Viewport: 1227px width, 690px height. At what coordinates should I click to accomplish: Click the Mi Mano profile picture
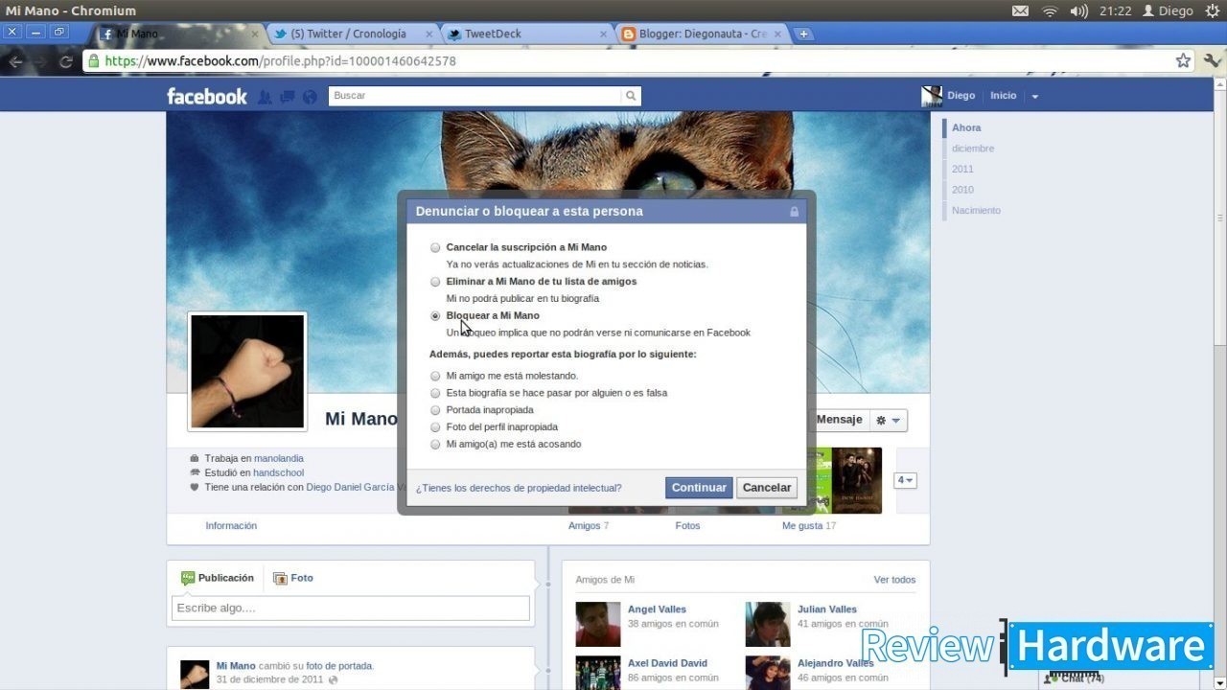coord(247,372)
